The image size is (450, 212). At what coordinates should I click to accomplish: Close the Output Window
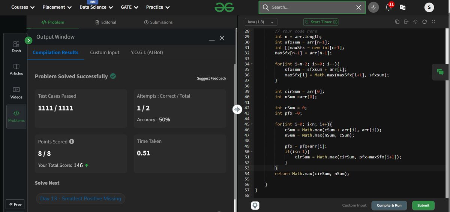click(222, 38)
